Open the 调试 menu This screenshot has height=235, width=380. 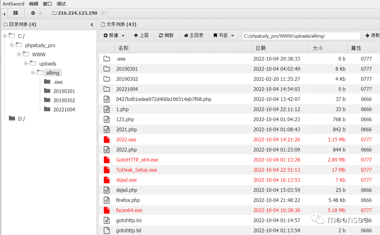[x=61, y=4]
